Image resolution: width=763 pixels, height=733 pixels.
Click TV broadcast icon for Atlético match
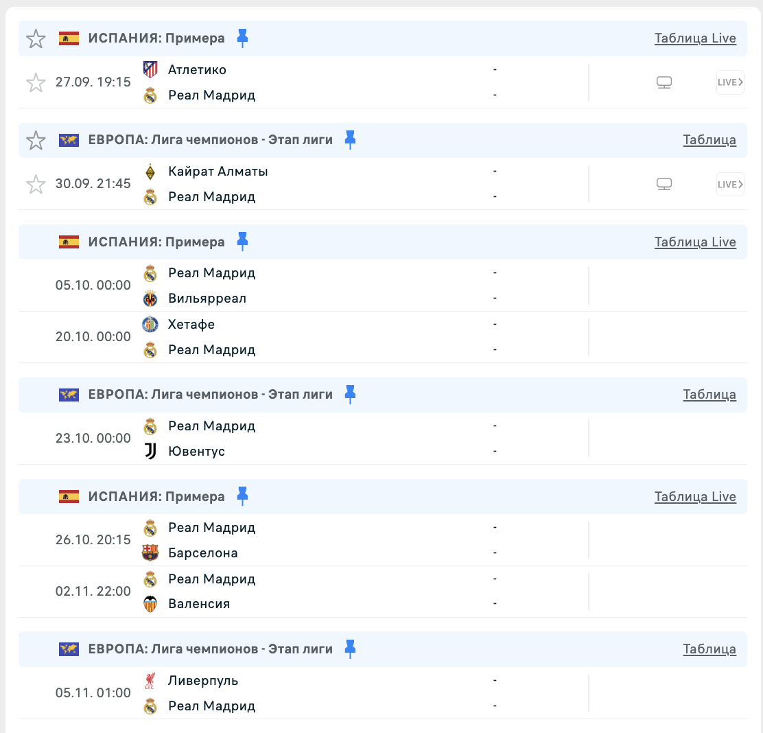pos(664,82)
